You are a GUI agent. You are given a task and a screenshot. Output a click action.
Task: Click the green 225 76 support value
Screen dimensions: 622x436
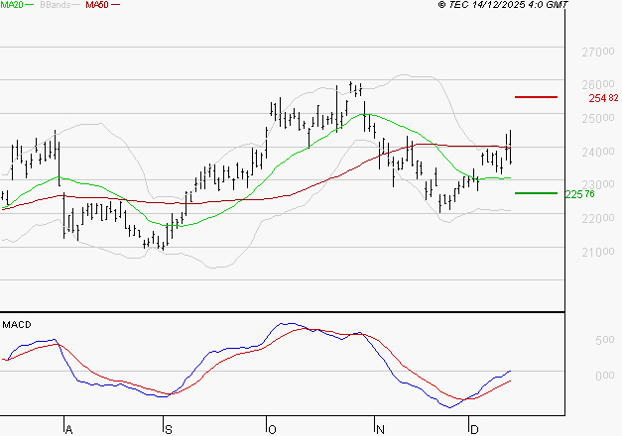[x=579, y=194]
